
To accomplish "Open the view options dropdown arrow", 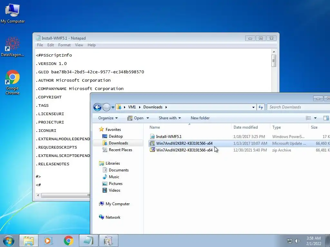I will [315, 118].
